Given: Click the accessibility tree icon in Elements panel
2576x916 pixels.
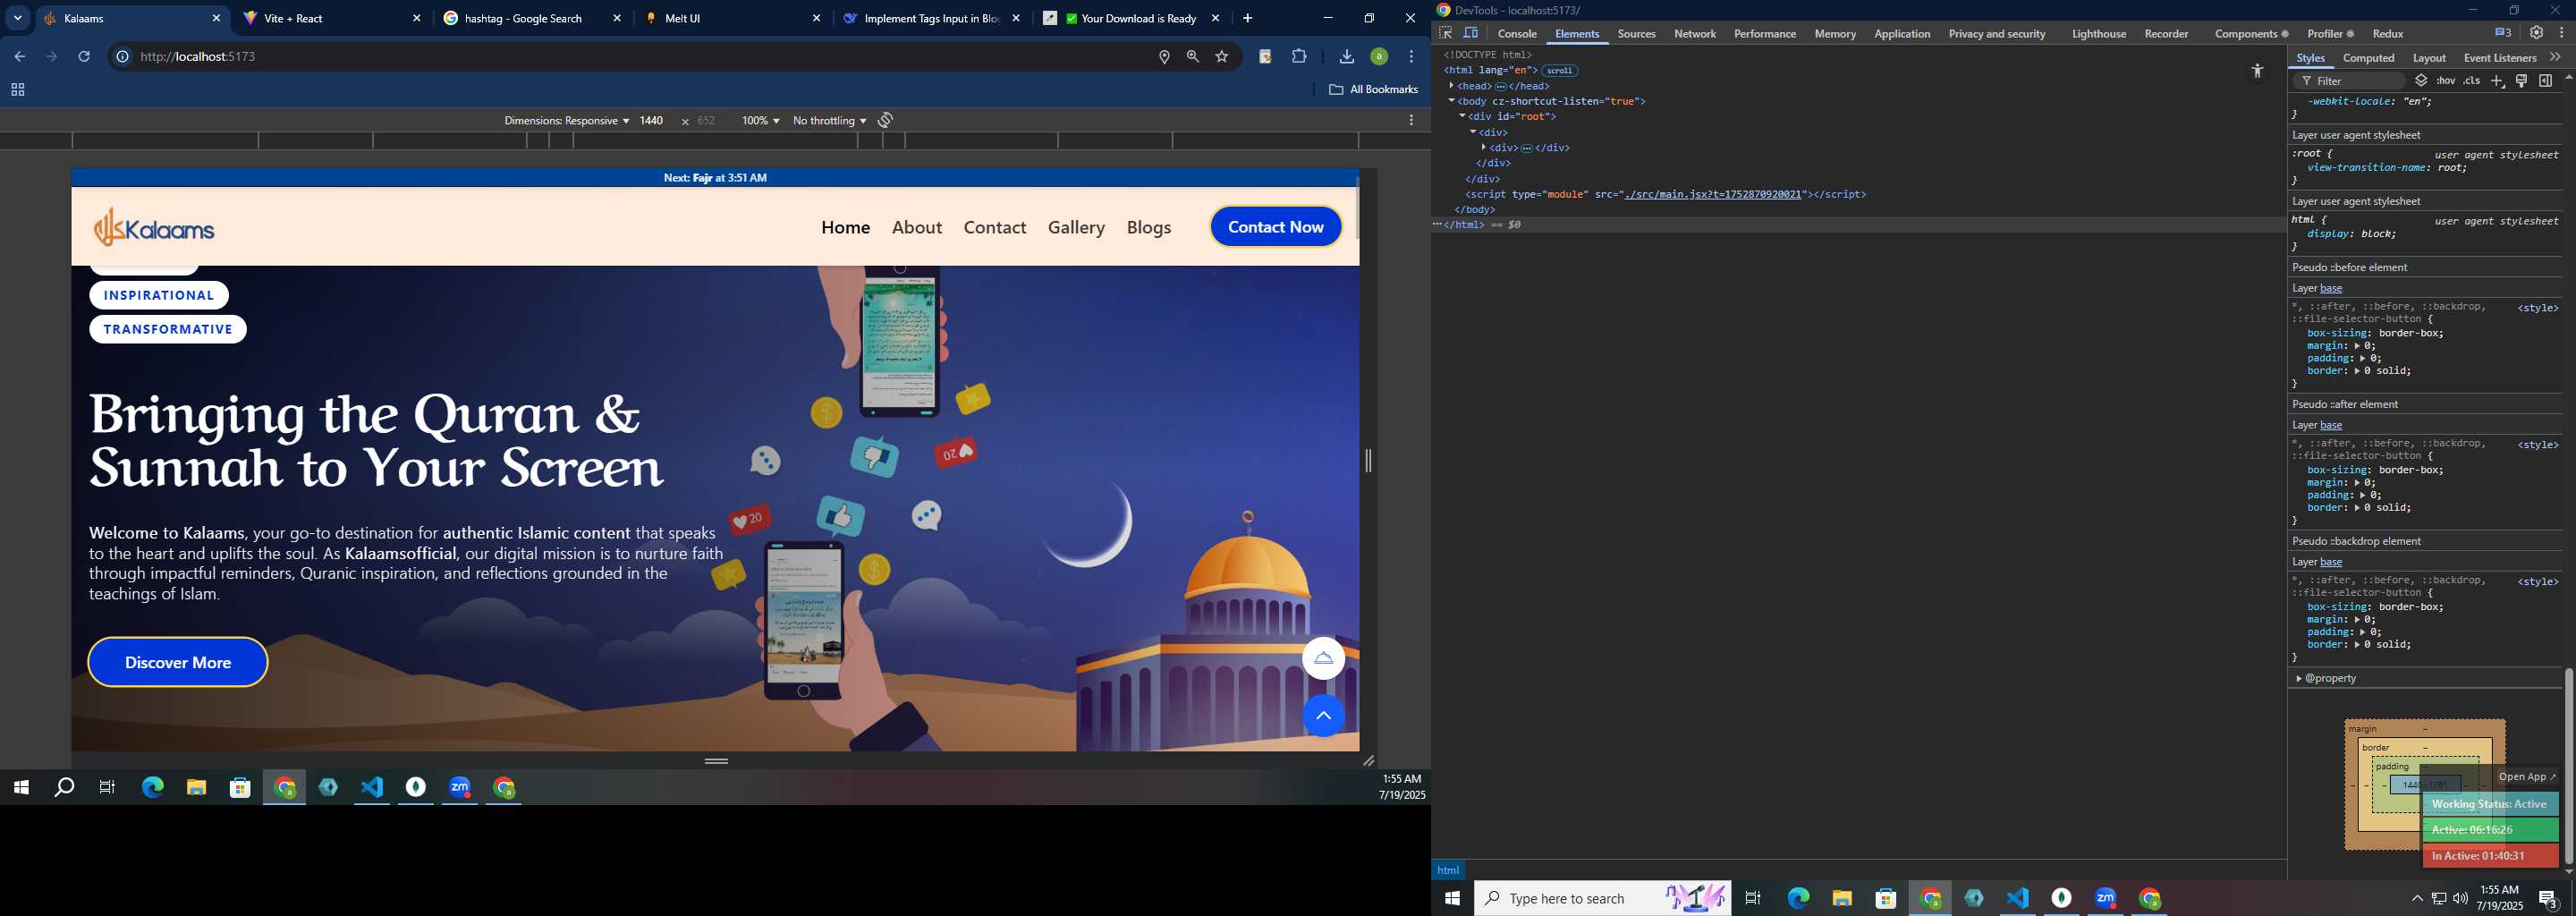Looking at the screenshot, I should [2257, 71].
